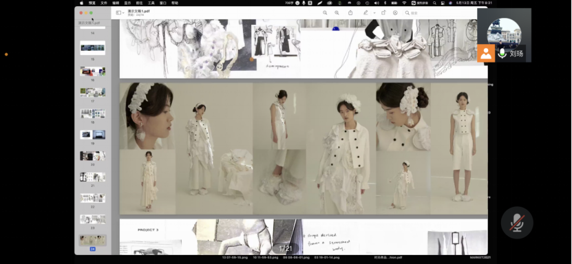The height and width of the screenshot is (264, 572).
Task: Toggle the orange participant avatar button
Action: [486, 54]
